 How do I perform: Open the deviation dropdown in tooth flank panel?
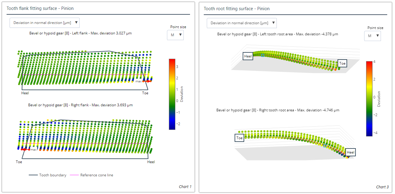pos(45,23)
